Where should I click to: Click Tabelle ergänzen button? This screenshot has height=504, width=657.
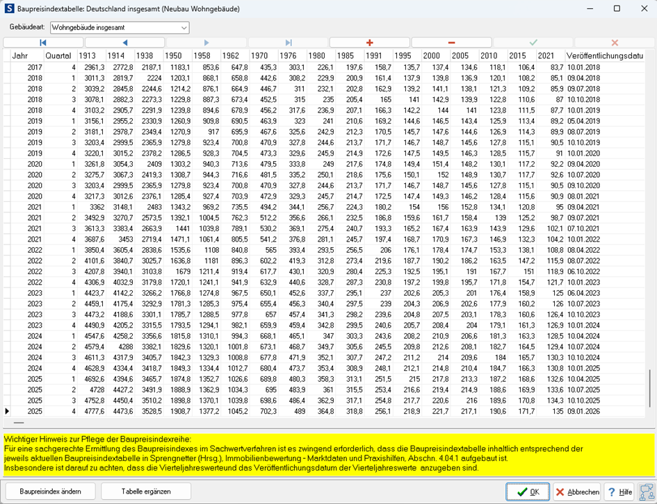click(x=146, y=492)
